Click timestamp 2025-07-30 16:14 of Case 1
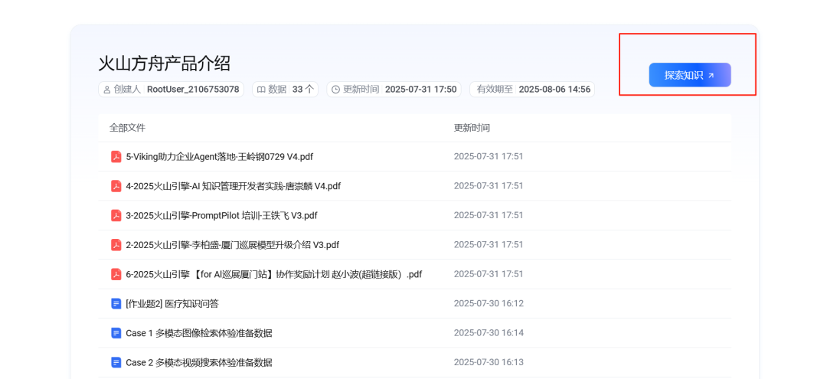Image resolution: width=827 pixels, height=379 pixels. pos(489,333)
